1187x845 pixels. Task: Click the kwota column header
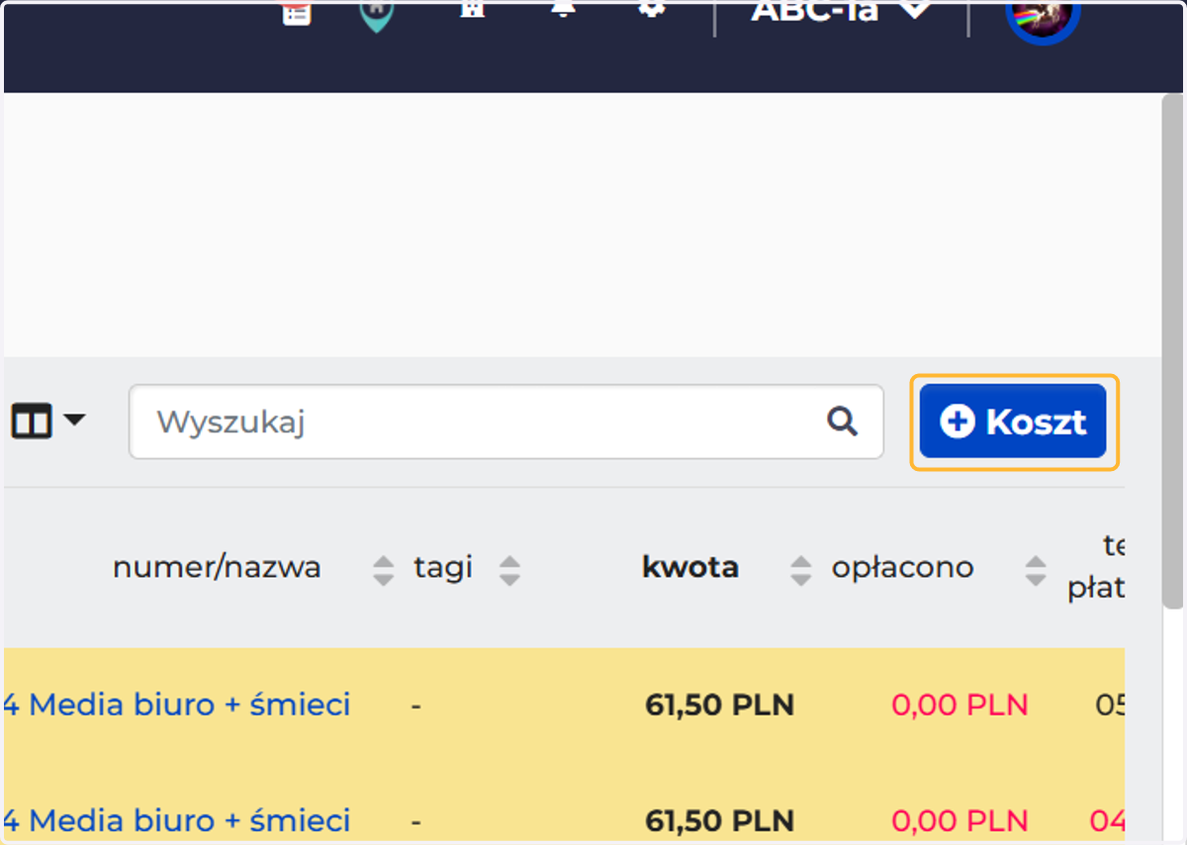[x=690, y=568]
